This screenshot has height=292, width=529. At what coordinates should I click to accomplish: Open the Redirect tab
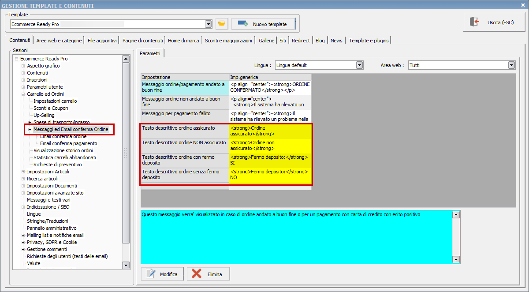[x=301, y=41]
